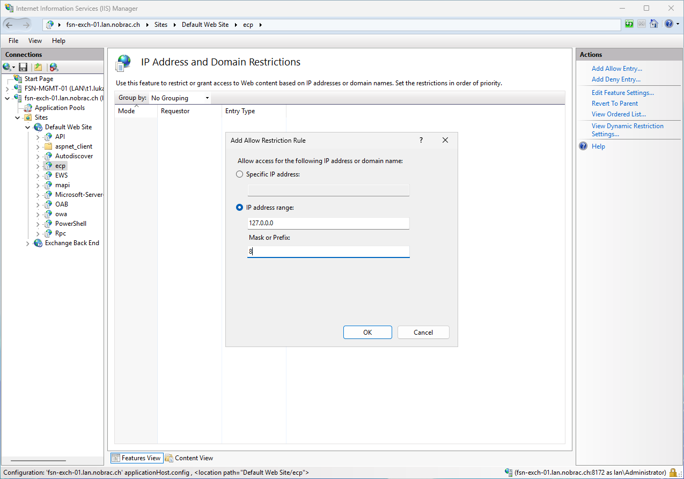
Task: Open the new connection dropdown arrow
Action: 14,68
